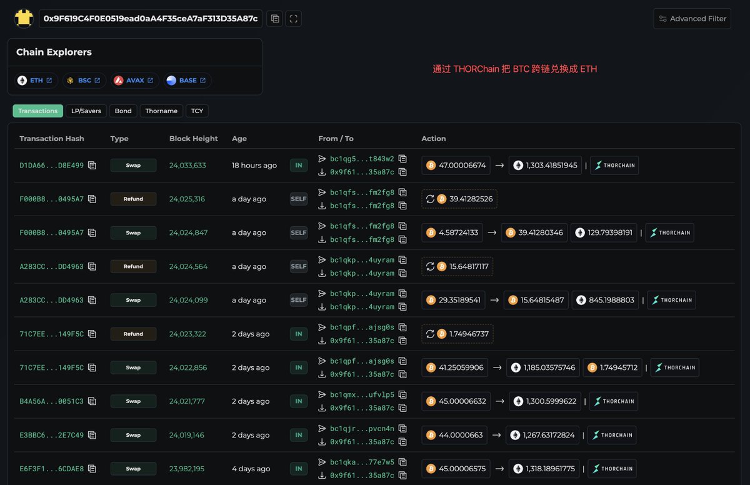
Task: Click THORCHAIN badge in first swap row
Action: [x=614, y=166]
